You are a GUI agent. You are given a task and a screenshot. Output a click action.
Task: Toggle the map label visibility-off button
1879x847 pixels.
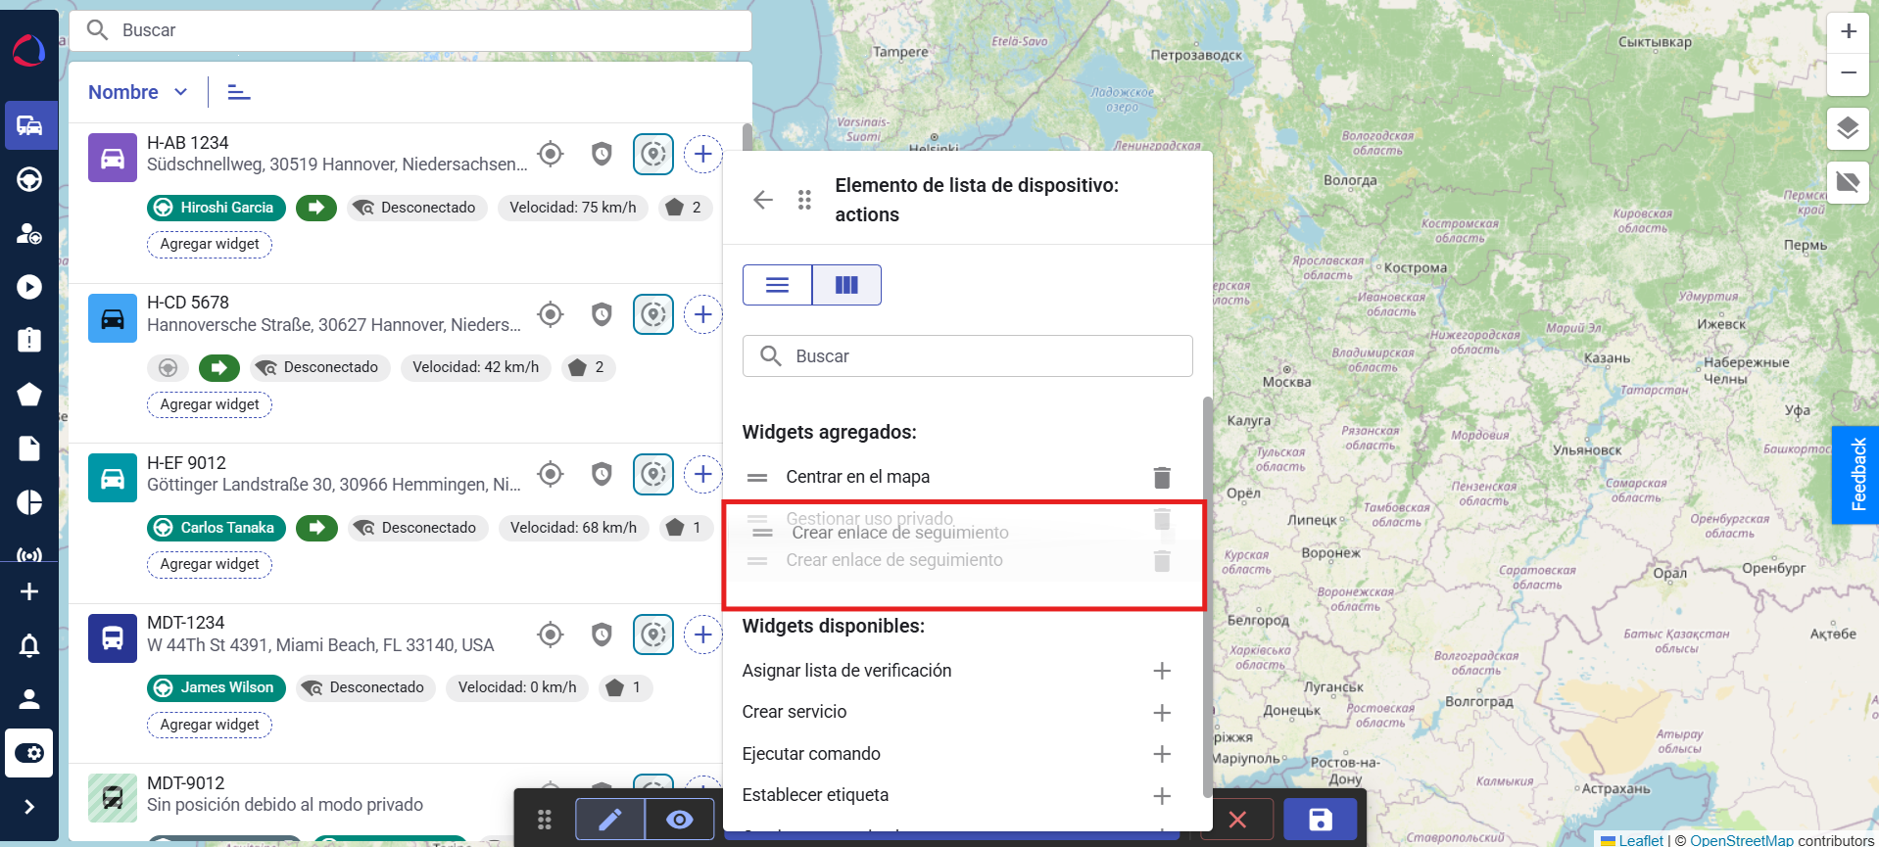pyautogui.click(x=1848, y=181)
